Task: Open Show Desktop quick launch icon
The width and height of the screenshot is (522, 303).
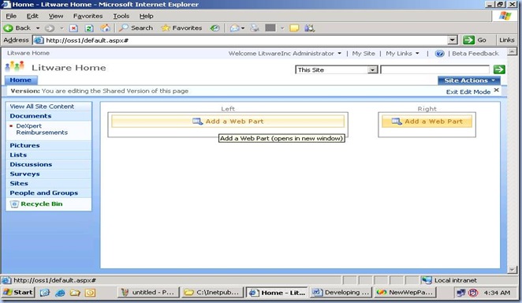Action: point(45,293)
